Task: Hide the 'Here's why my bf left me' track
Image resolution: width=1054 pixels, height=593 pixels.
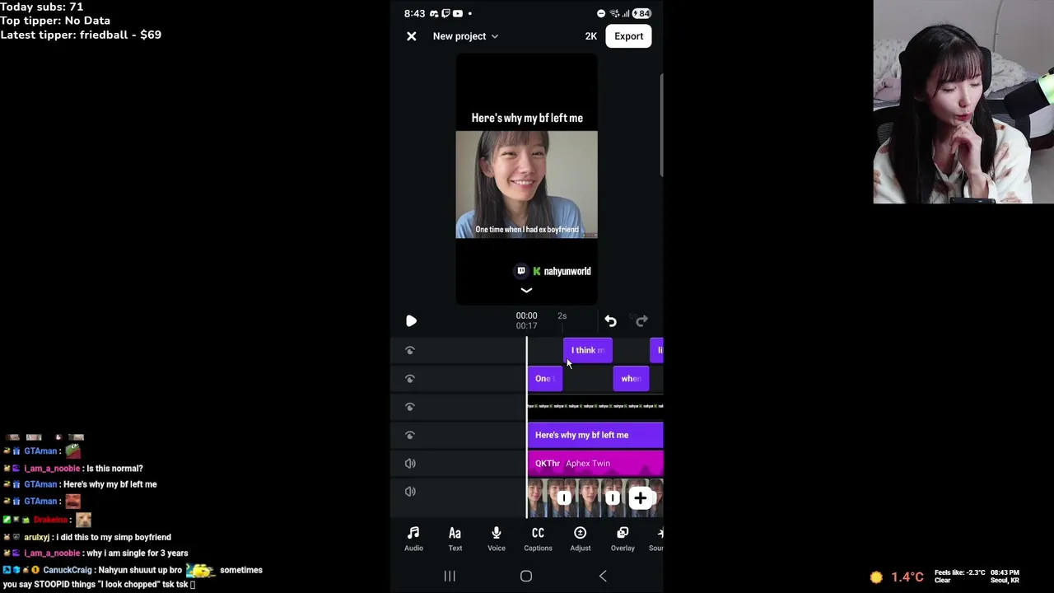Action: [410, 435]
